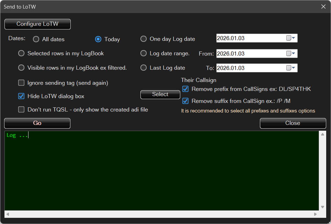Click the From date input field
Viewport: 331px width, 224px height.
pyautogui.click(x=250, y=54)
